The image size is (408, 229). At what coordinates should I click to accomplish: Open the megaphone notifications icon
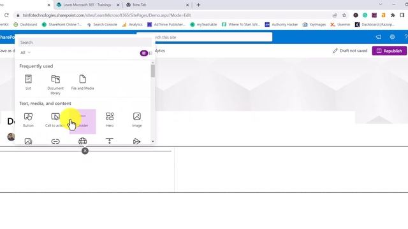(378, 37)
